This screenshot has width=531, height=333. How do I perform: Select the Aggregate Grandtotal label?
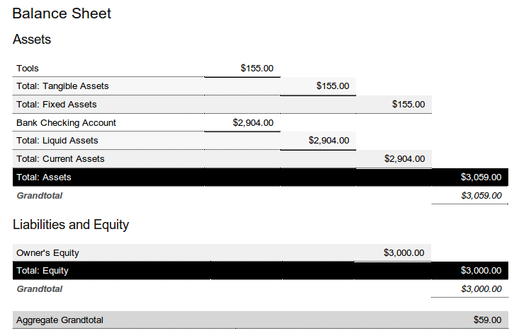59,320
